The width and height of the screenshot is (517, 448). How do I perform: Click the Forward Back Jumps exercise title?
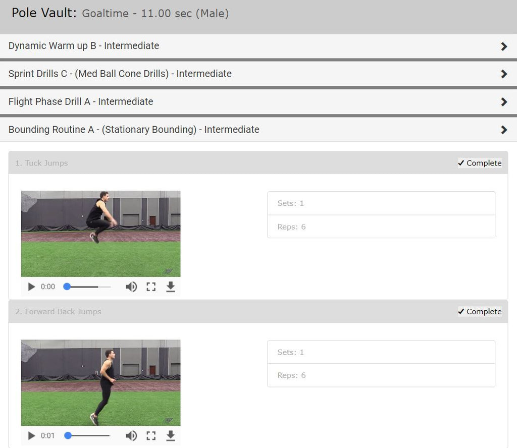[59, 312]
